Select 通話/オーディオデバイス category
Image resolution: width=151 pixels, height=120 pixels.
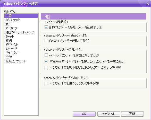coord(21,32)
